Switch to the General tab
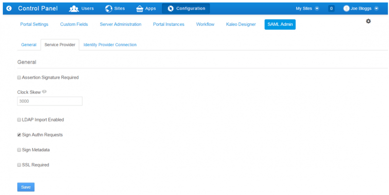This screenshot has height=195, width=389. 29,45
